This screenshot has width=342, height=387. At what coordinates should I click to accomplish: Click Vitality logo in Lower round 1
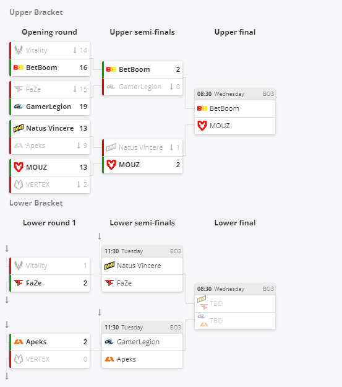coord(19,266)
